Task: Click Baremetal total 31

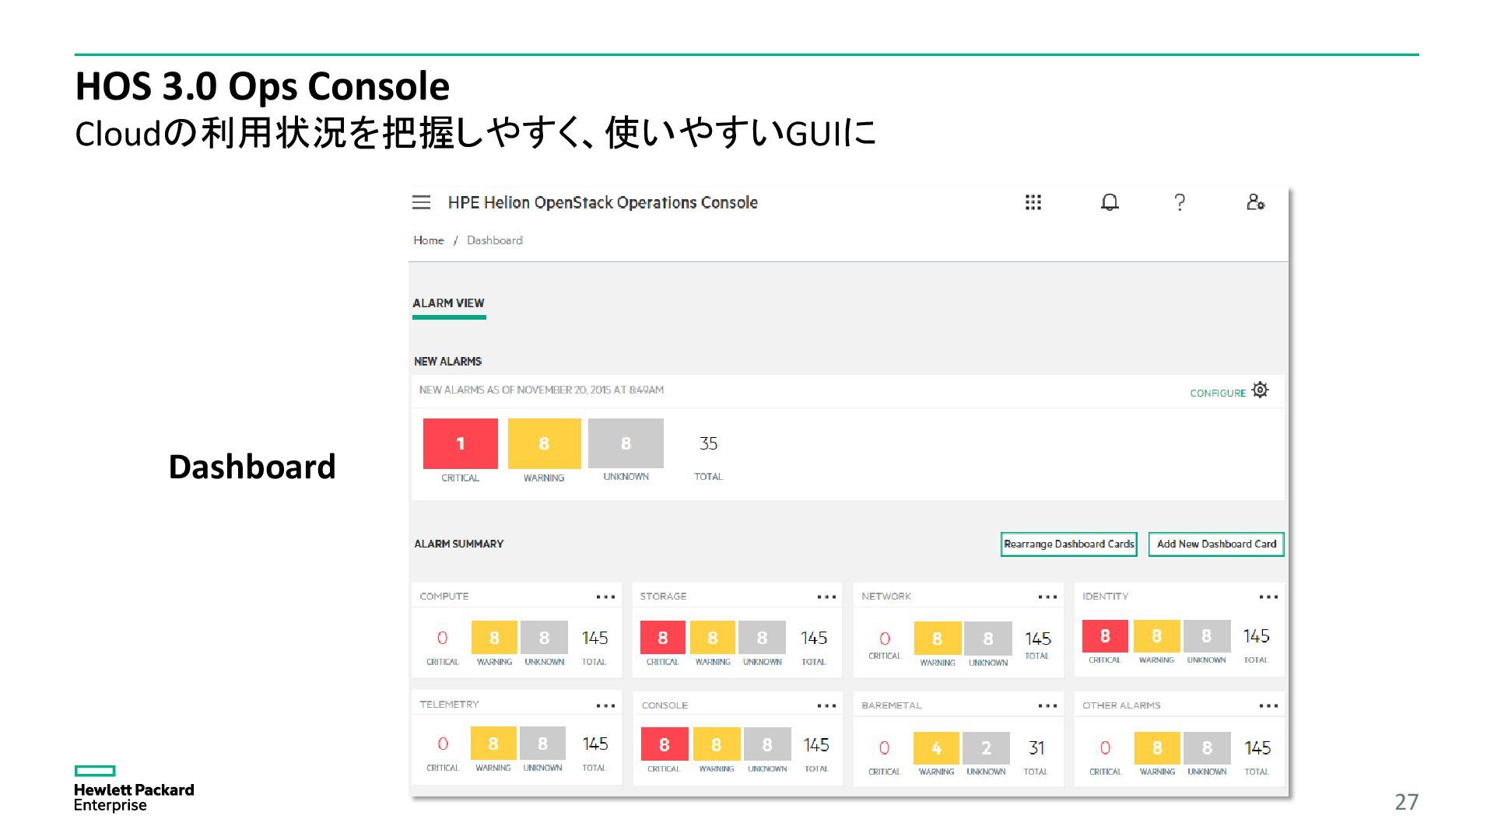Action: point(1036,748)
